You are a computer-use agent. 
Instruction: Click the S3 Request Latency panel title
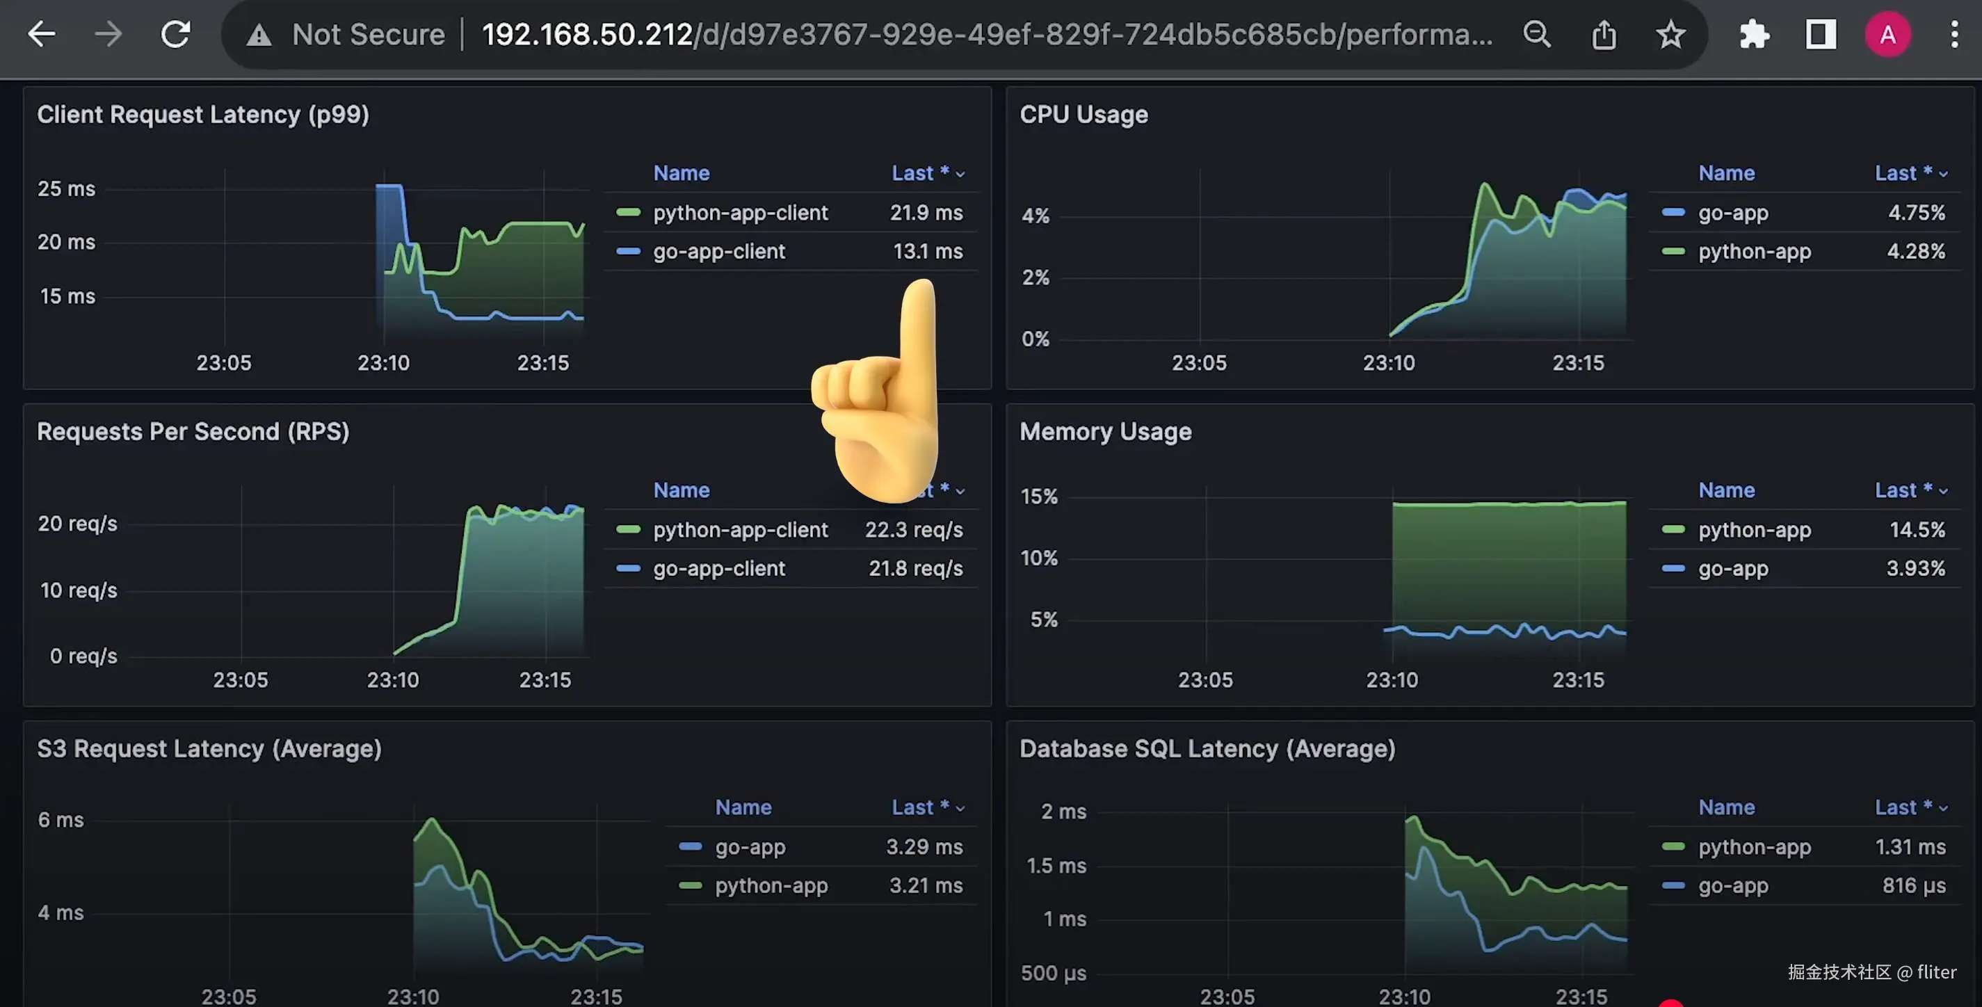pyautogui.click(x=209, y=748)
